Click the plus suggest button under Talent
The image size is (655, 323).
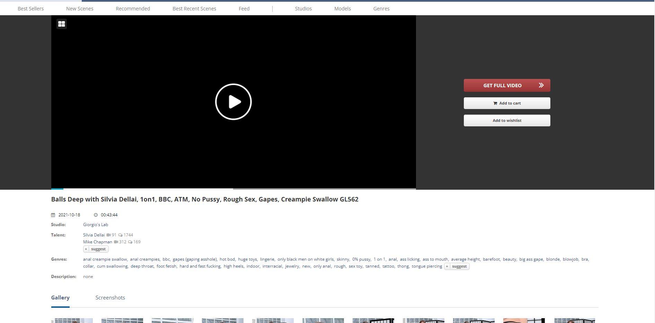96,249
